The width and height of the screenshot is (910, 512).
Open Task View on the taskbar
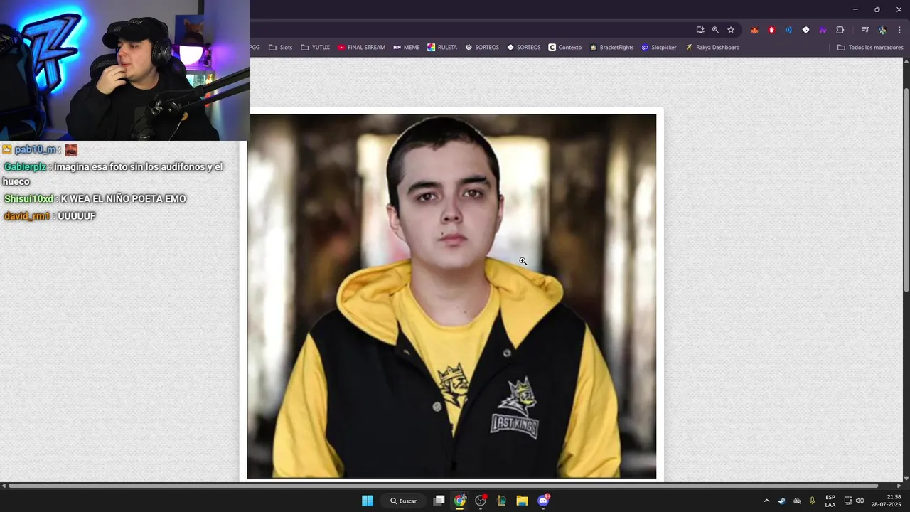click(x=439, y=501)
